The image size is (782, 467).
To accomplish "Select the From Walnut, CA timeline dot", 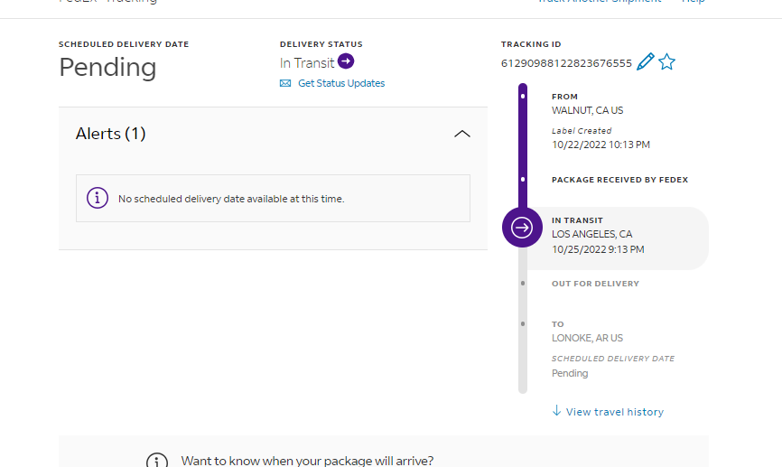I will [523, 96].
